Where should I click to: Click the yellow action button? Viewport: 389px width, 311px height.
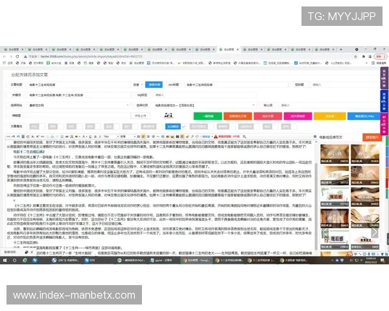(x=330, y=116)
